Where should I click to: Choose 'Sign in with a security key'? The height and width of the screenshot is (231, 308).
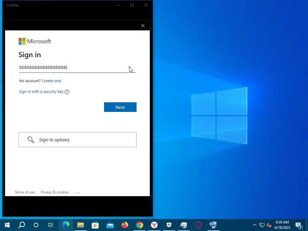(41, 91)
